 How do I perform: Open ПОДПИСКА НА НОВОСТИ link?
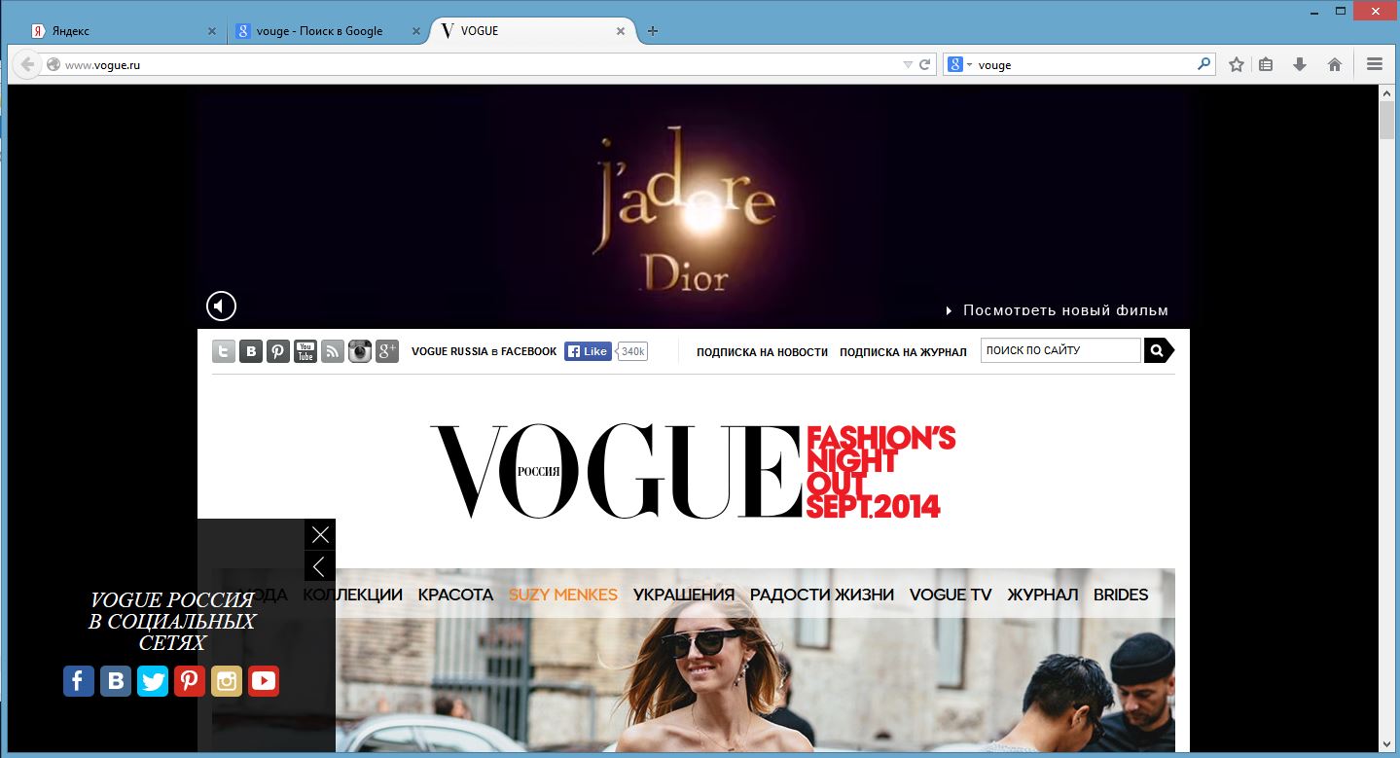762,352
